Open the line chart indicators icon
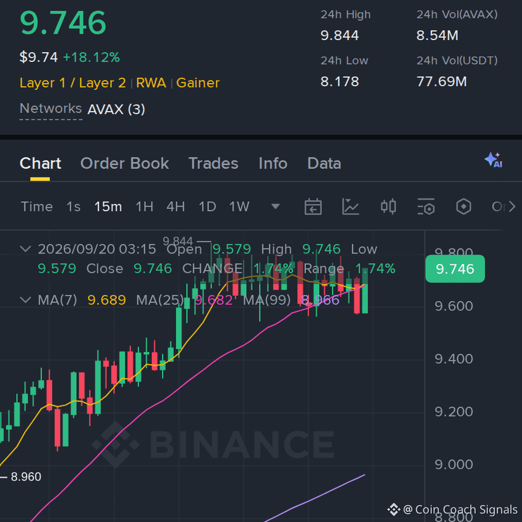Viewport: 522px width, 522px height. (350, 207)
